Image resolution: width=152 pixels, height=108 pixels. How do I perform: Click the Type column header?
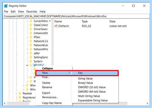[x=85, y=21]
